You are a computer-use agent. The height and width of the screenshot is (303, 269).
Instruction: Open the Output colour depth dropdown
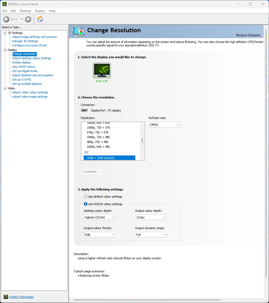(x=151, y=217)
